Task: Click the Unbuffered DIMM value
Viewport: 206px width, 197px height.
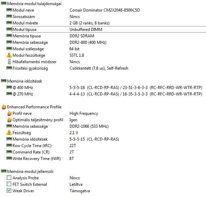Action: (x=86, y=30)
